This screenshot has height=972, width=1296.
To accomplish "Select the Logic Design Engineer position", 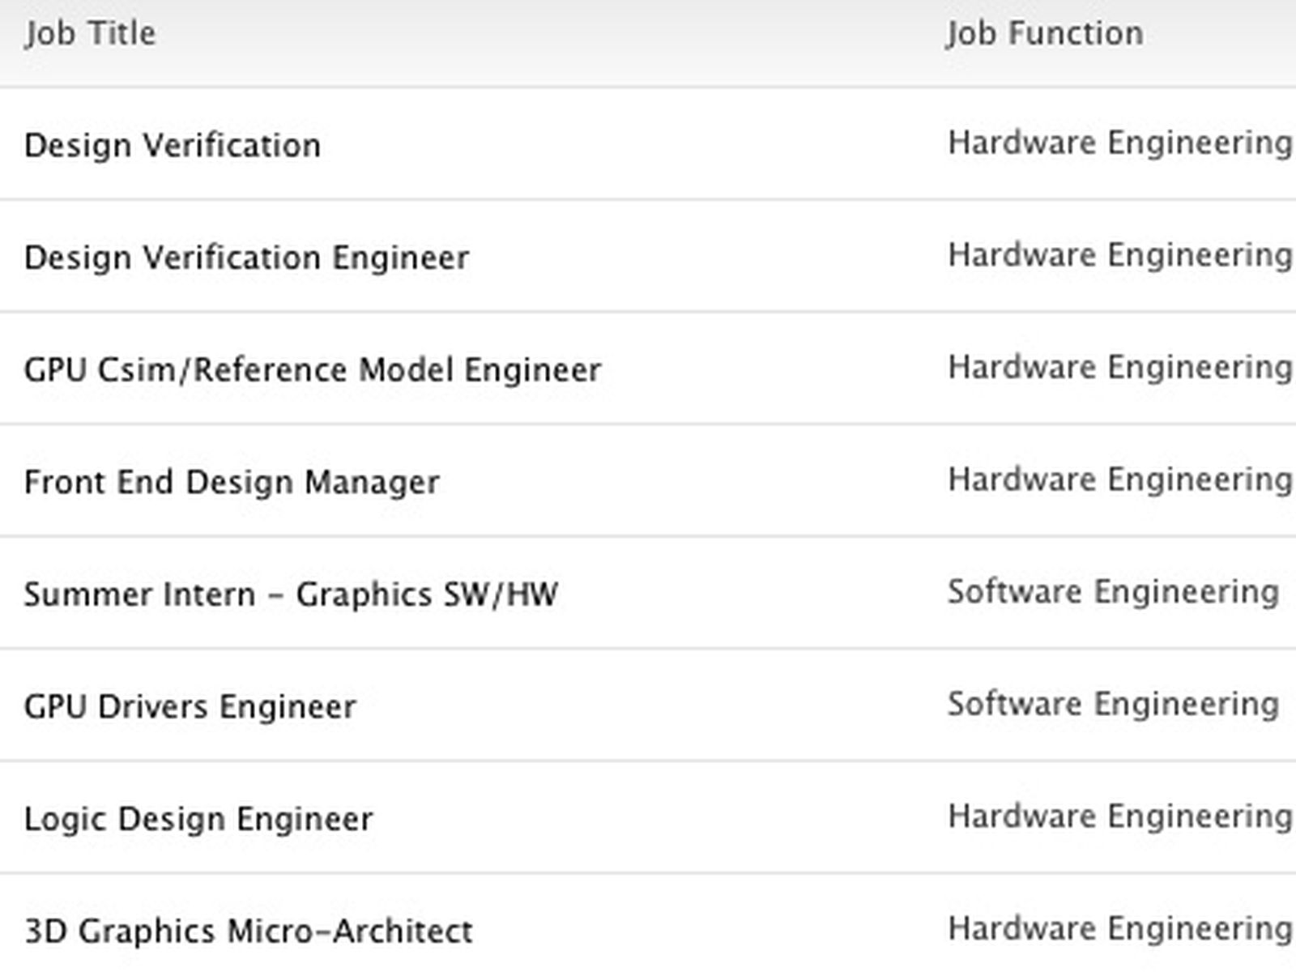I will click(x=198, y=819).
